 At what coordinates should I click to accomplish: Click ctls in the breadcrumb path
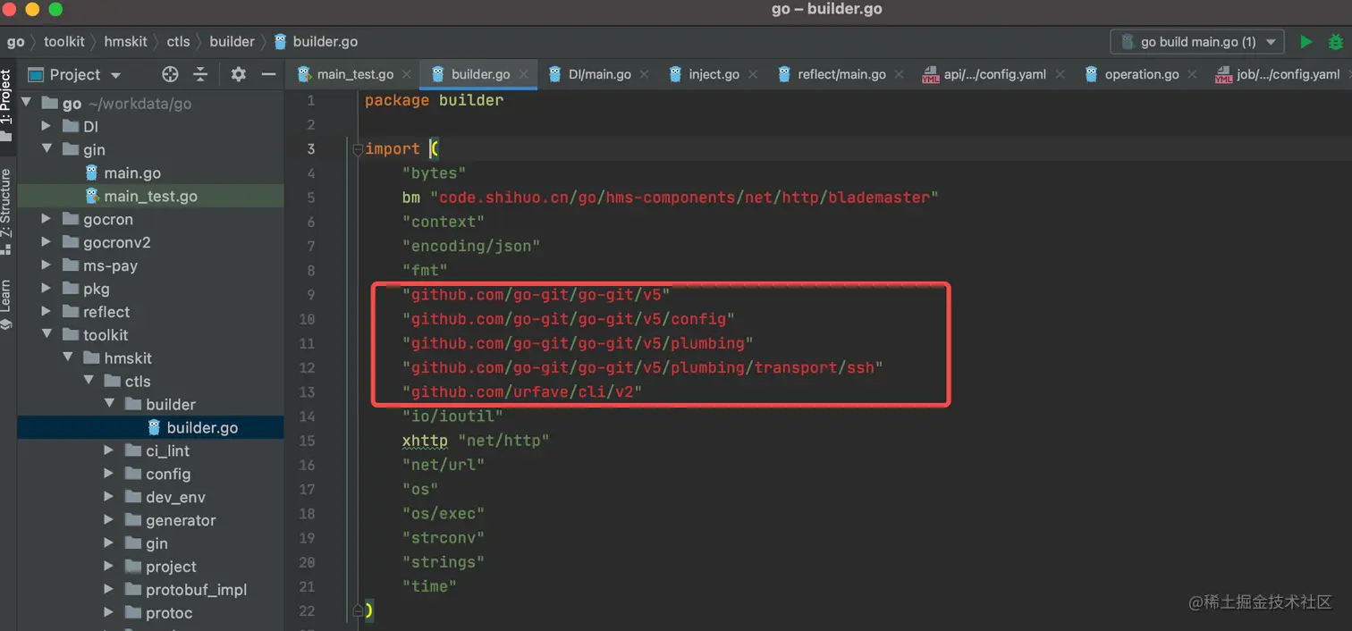(178, 42)
